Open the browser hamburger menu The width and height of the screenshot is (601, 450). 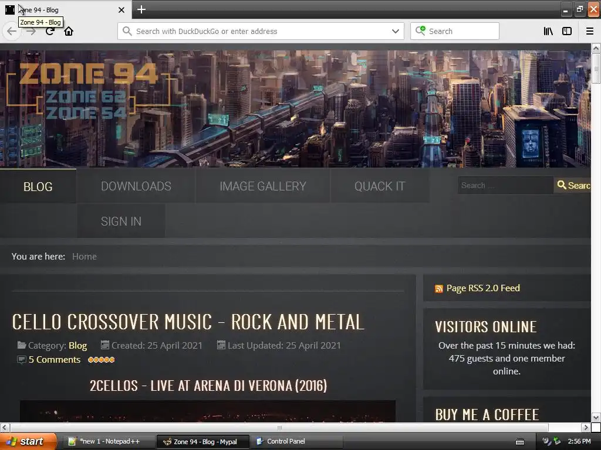tap(590, 31)
